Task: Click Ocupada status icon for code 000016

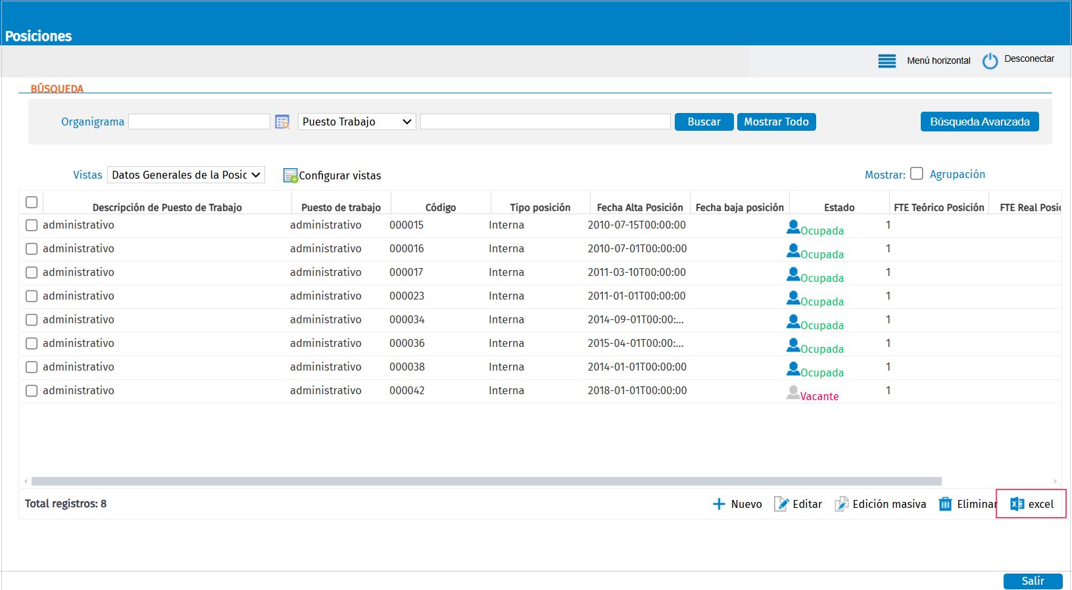Action: 793,251
